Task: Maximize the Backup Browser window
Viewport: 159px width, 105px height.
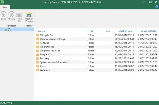Action: pyautogui.click(x=151, y=2)
